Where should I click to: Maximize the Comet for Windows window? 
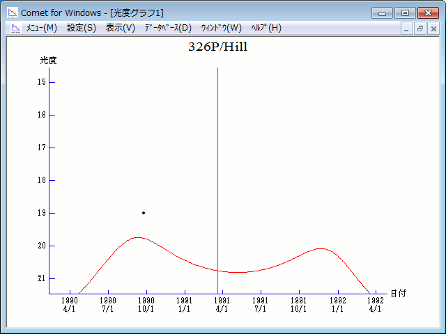[x=404, y=13]
